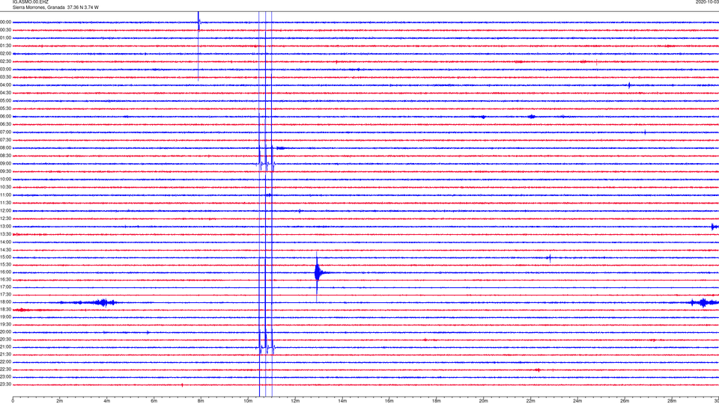Viewport: 719px width, 404px height.
Task: Select the 06:00 time label
Action: click(5, 117)
